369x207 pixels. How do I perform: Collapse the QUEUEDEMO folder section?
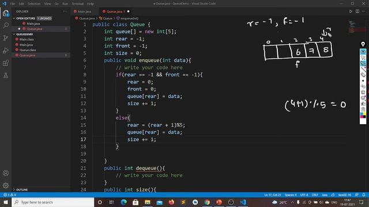tap(14, 34)
